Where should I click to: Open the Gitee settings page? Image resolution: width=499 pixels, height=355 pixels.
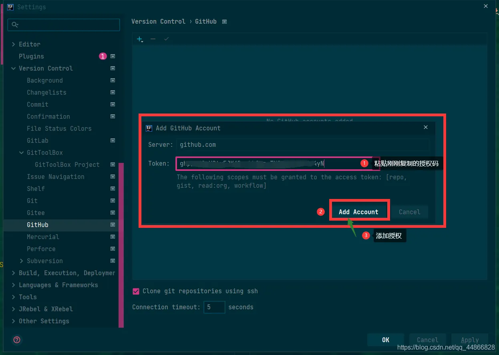coord(36,213)
